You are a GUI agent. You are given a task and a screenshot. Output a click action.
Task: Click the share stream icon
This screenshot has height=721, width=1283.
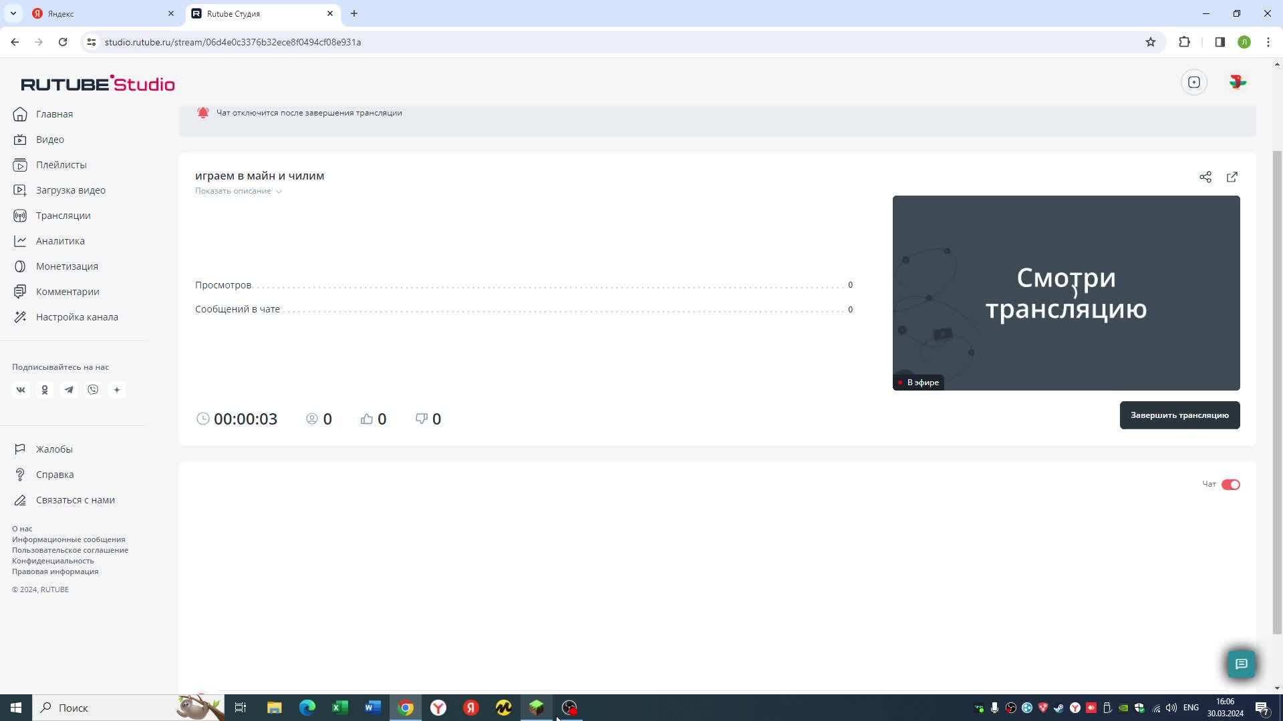(x=1205, y=177)
